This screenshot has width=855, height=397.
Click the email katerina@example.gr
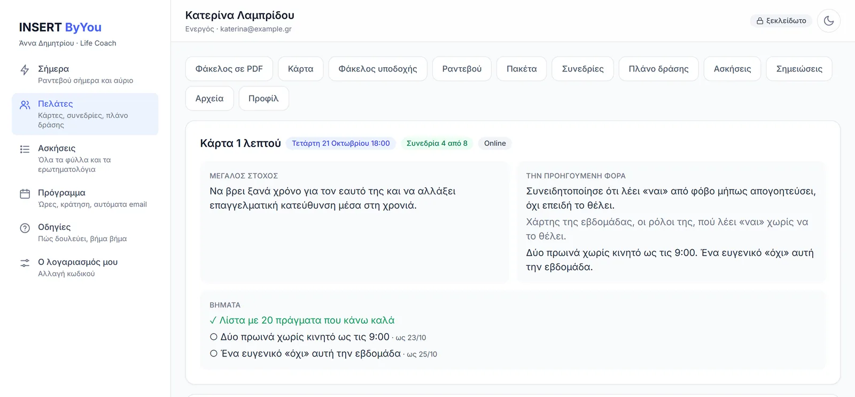click(256, 29)
